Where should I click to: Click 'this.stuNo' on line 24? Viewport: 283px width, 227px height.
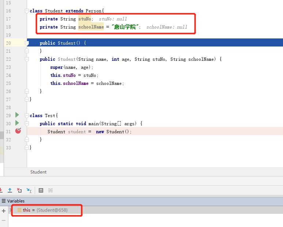[x=63, y=75]
